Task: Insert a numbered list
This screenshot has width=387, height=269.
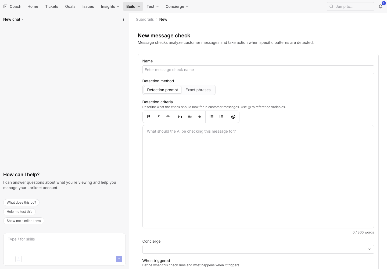Action: click(221, 117)
